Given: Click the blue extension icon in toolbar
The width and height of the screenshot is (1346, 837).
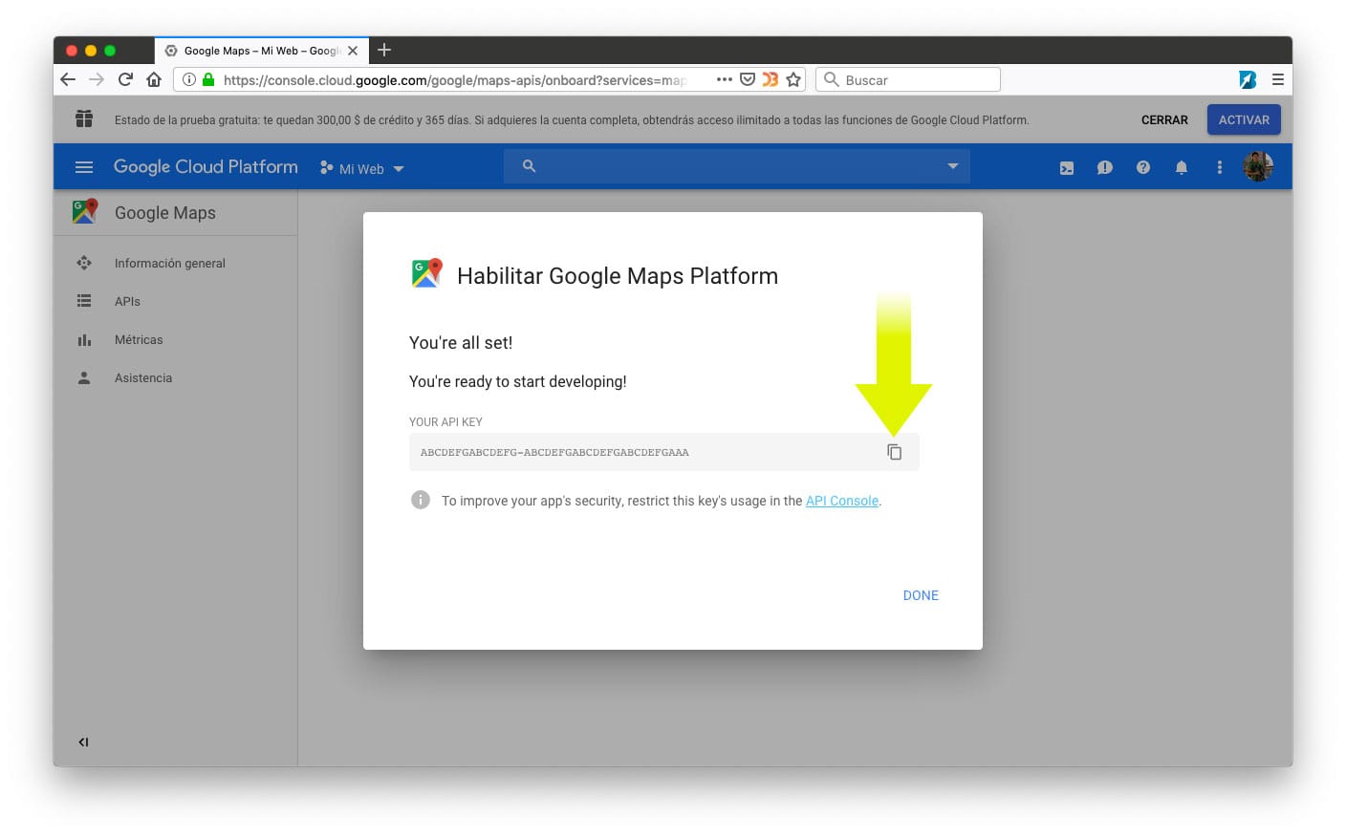Looking at the screenshot, I should tap(1248, 79).
